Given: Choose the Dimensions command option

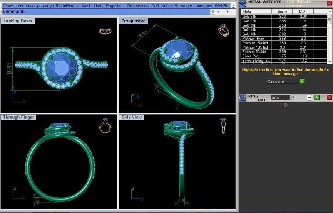Looking at the screenshot, I should click(138, 6).
